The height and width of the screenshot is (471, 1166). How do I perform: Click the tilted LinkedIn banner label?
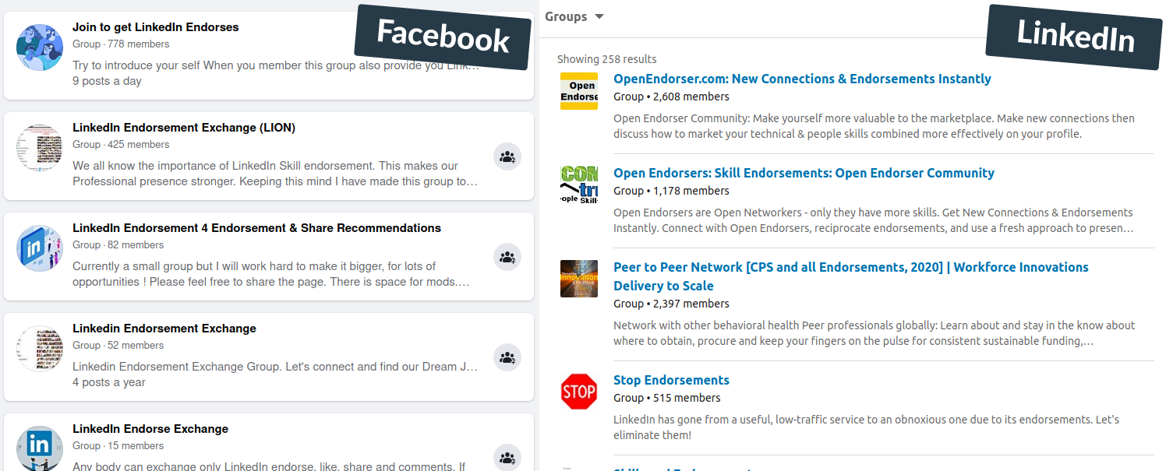tap(1073, 35)
